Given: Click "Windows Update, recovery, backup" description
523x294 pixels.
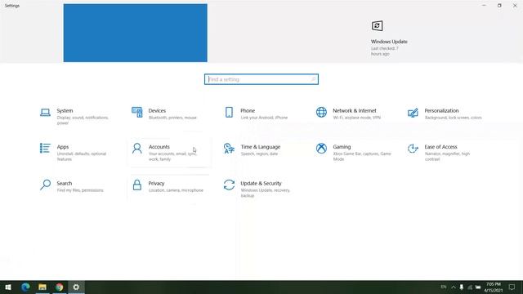Looking at the screenshot, I should (265, 193).
